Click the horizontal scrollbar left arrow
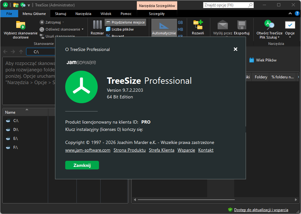The height and width of the screenshot is (214, 301). click(x=135, y=200)
